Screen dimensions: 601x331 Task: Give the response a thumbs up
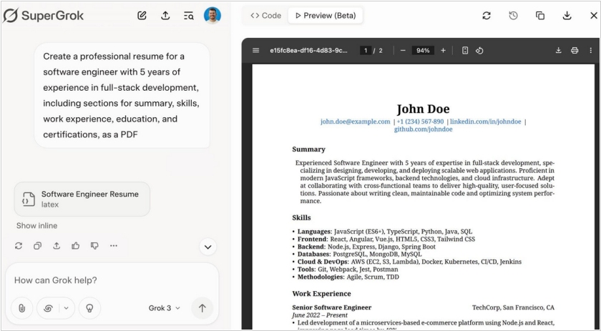[x=76, y=246]
